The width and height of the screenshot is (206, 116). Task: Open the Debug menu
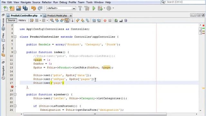click(x=63, y=2)
